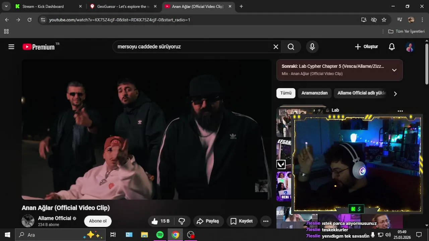
Task: Like the video with thumbs up 15 B
Action: (x=161, y=221)
